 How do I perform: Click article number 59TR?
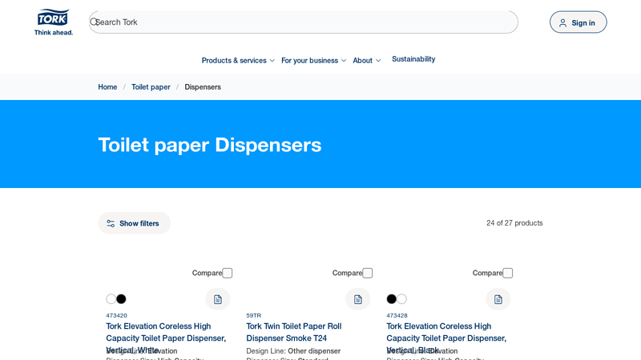coord(253,315)
